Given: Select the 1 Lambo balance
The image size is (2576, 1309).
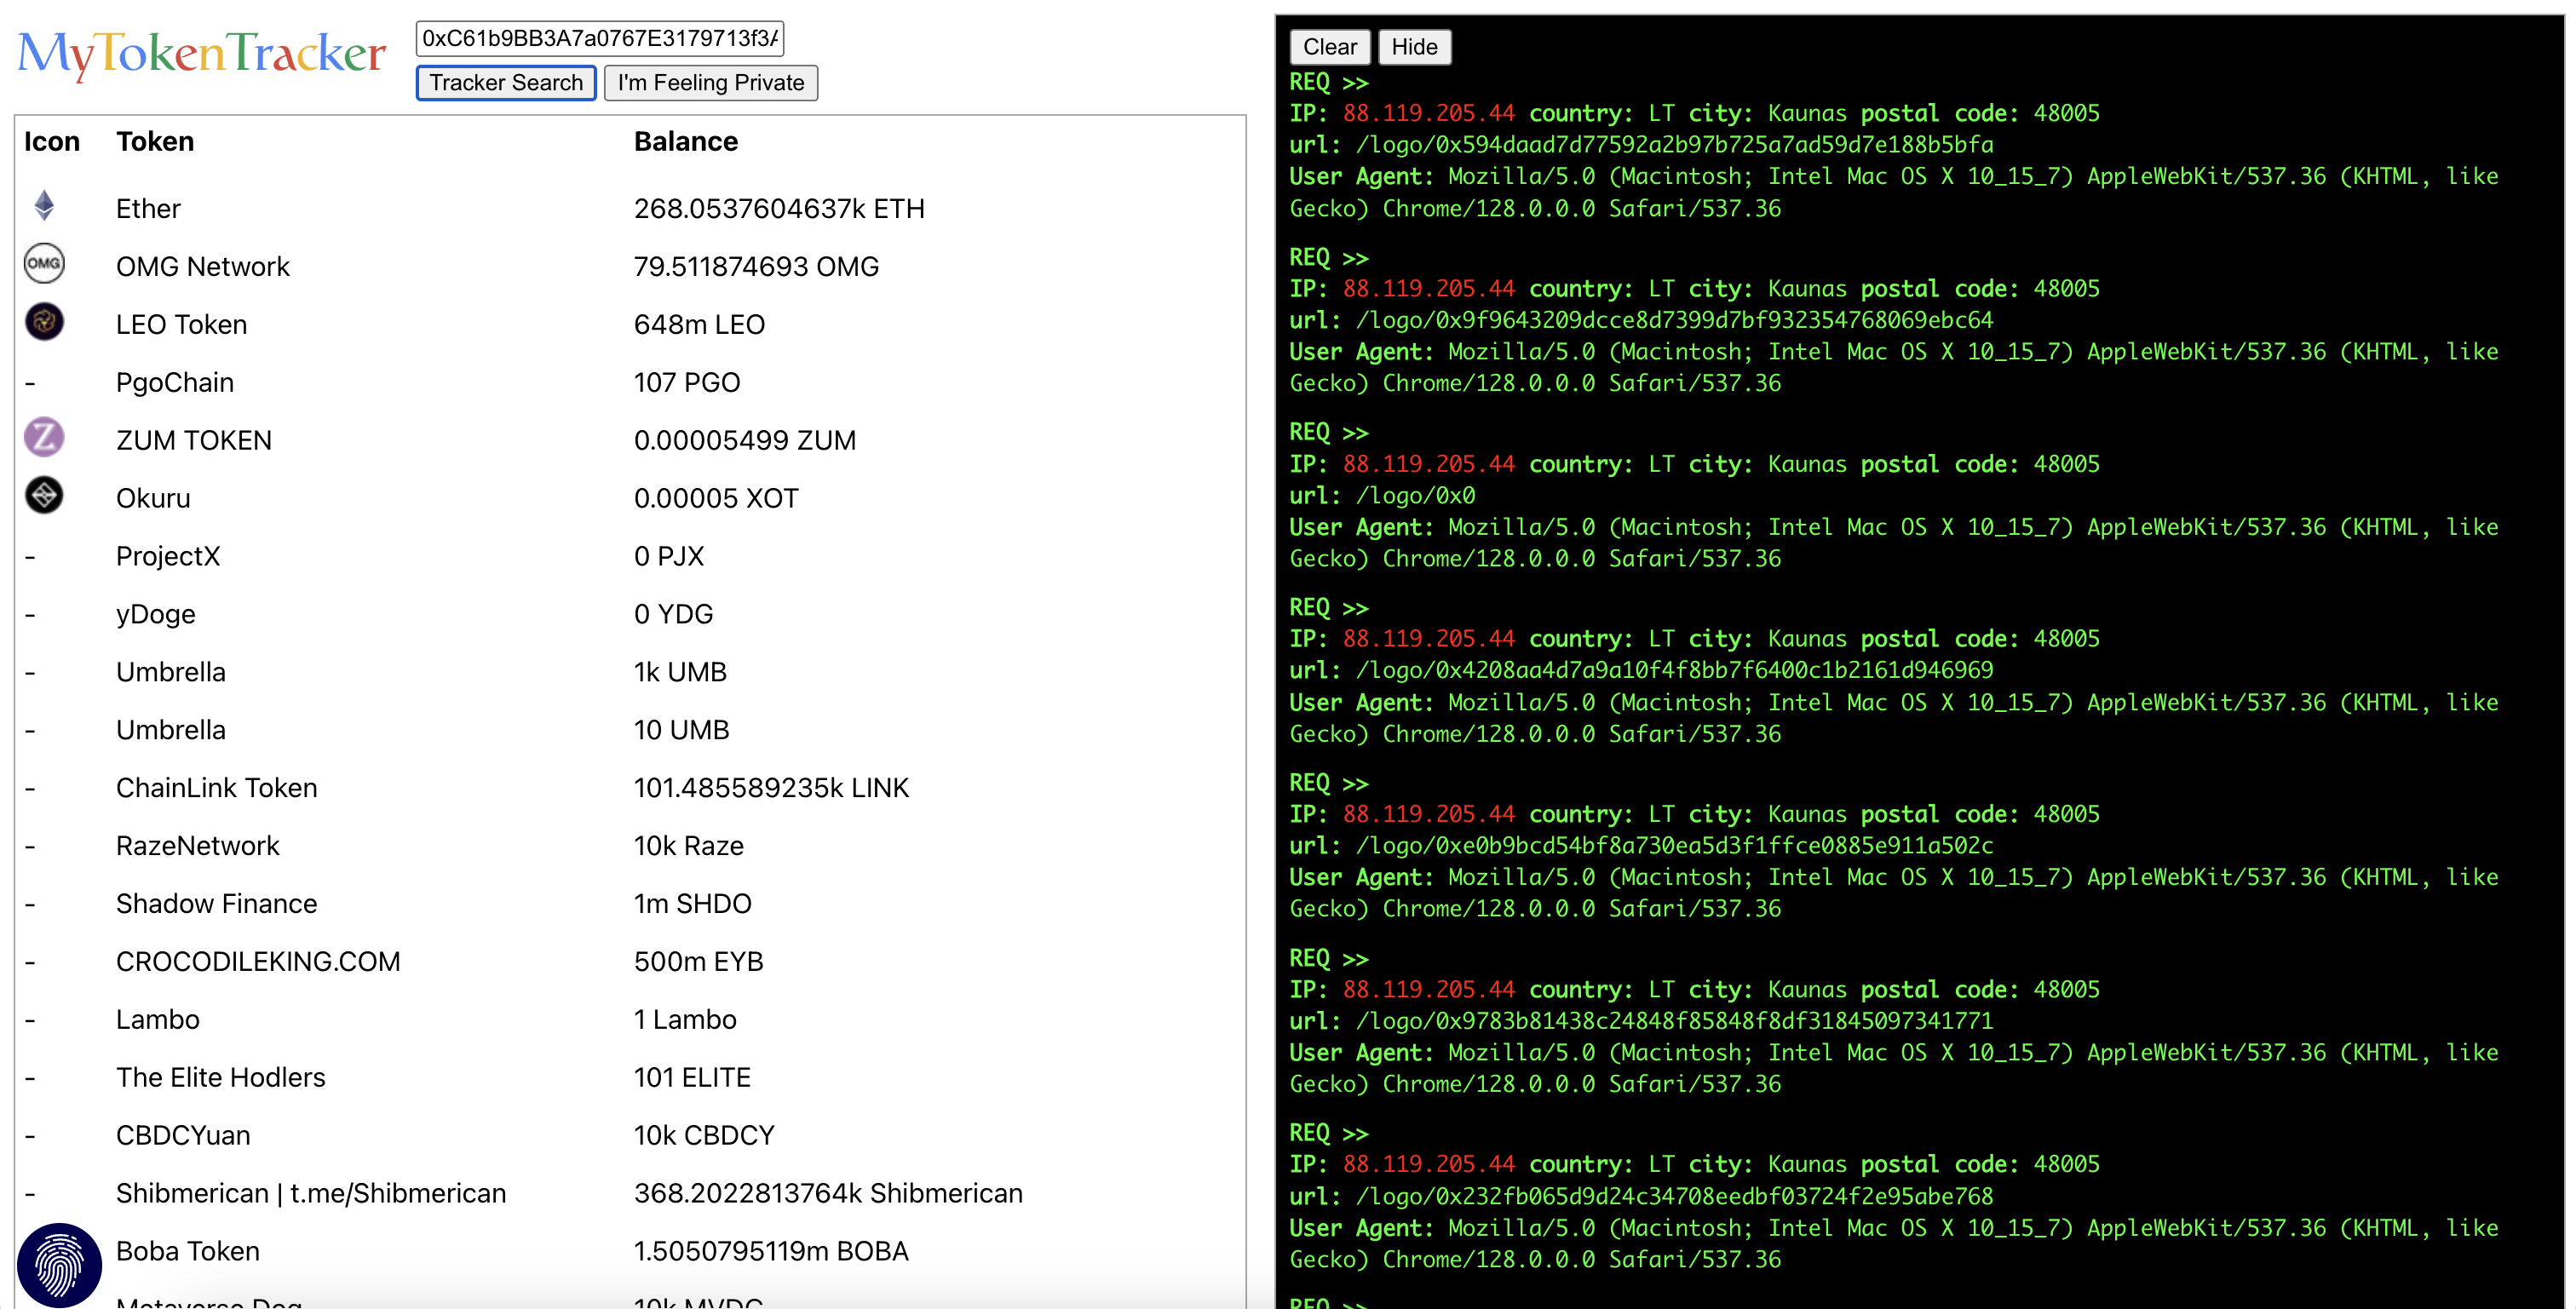Looking at the screenshot, I should (685, 1021).
